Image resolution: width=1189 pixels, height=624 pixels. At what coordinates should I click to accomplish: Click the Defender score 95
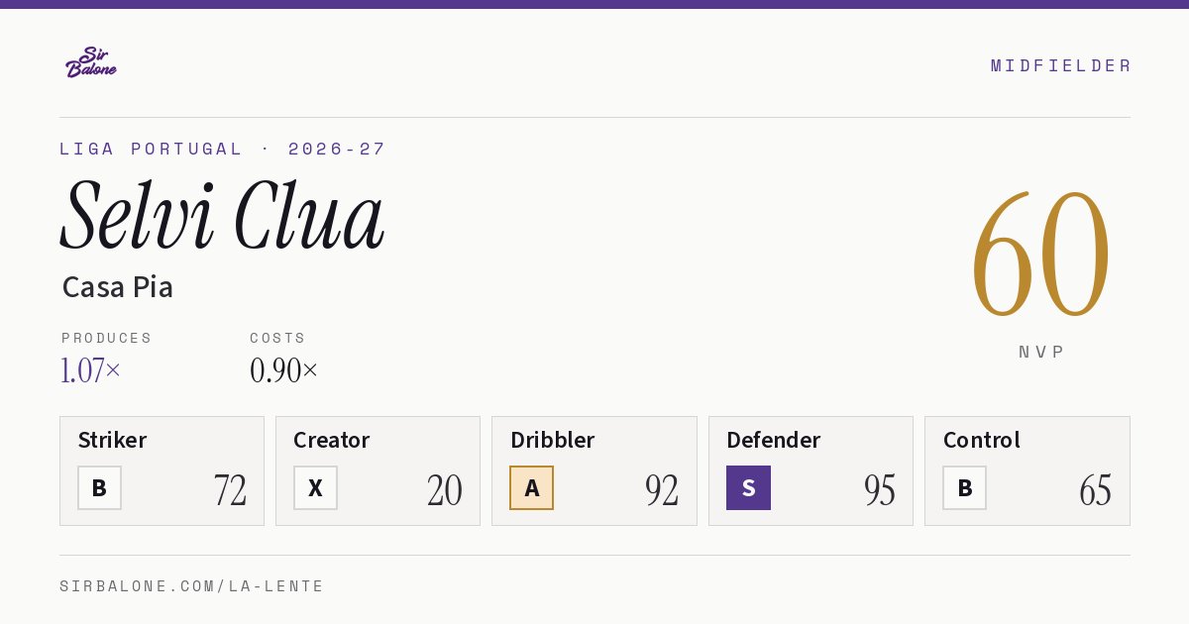click(879, 489)
